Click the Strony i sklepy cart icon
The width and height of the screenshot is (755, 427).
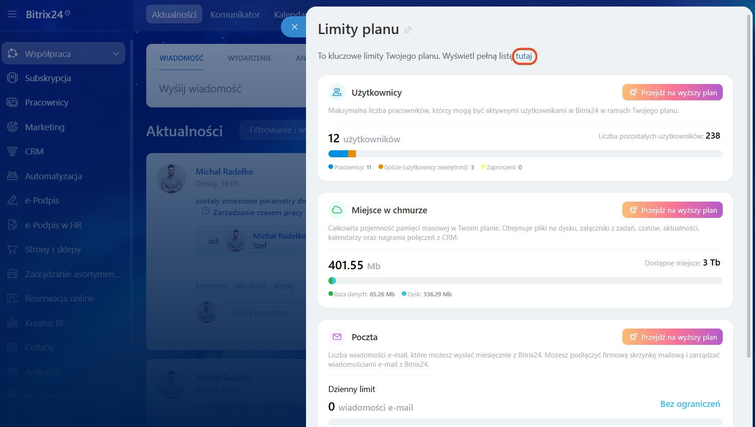tap(13, 249)
